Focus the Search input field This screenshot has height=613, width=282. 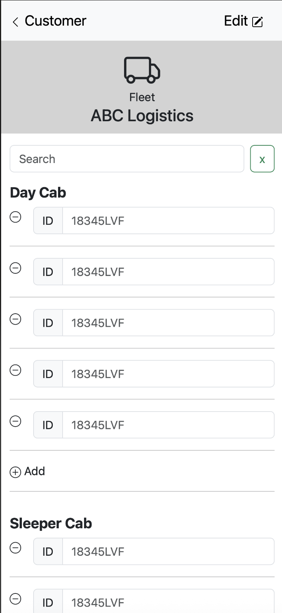tap(127, 159)
